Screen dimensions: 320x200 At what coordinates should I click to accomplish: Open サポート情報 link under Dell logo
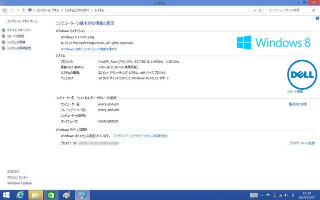[x=295, y=92]
